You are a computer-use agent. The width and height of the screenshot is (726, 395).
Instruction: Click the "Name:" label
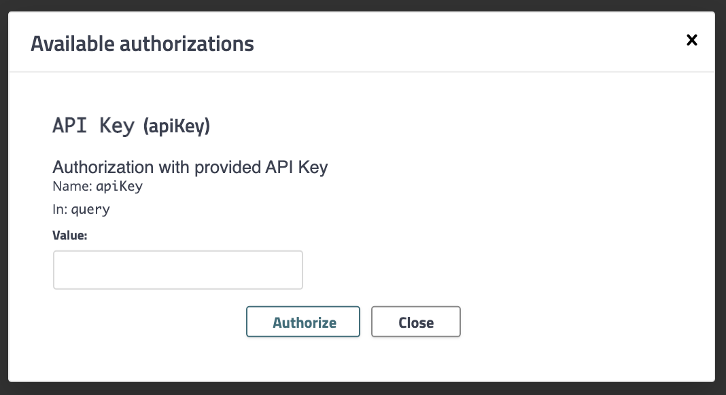72,187
